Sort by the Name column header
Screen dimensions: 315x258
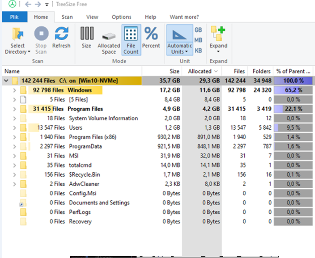point(72,71)
